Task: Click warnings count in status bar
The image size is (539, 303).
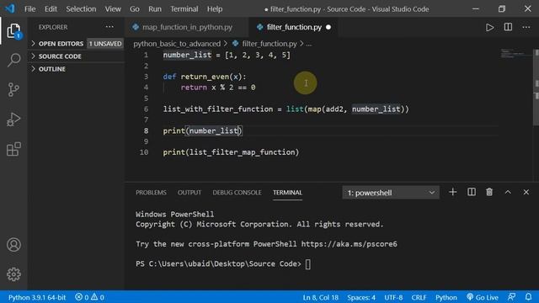Action: 98,297
